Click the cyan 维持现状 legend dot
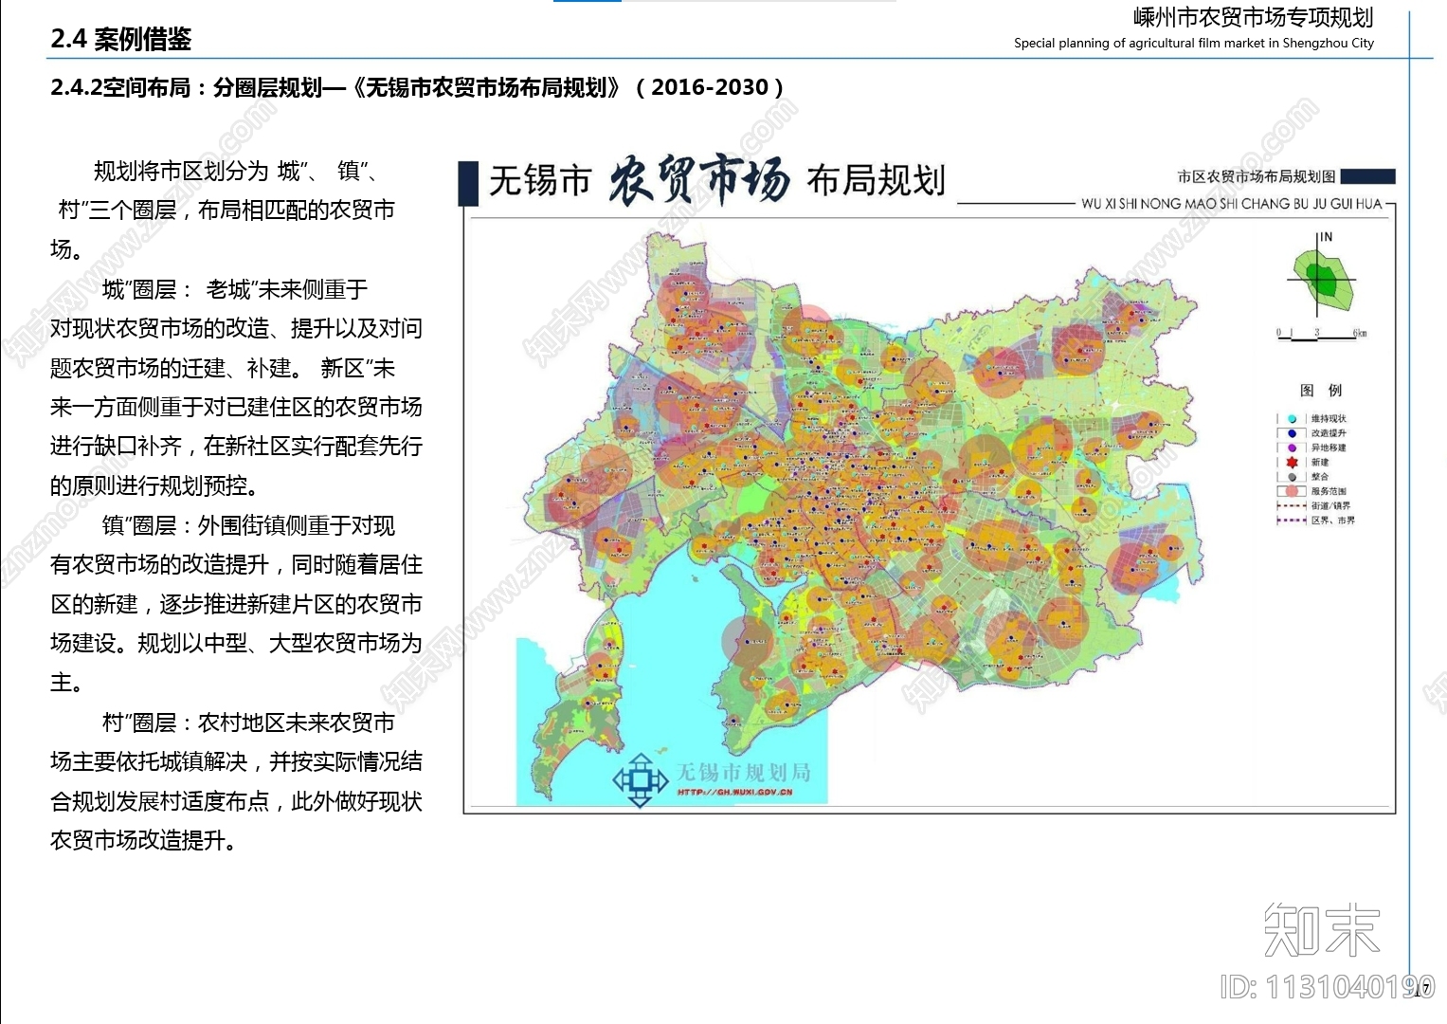Screen dimensions: 1447x1024 1292,419
